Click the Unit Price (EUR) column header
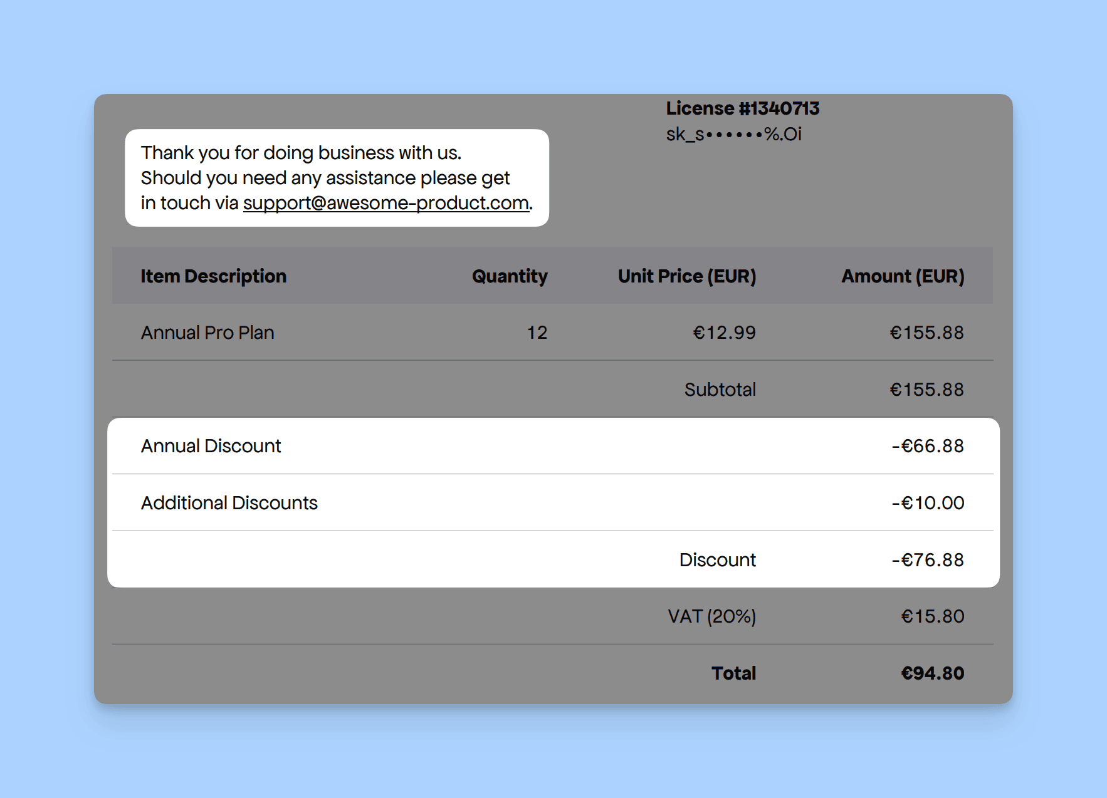The image size is (1107, 798). (687, 276)
